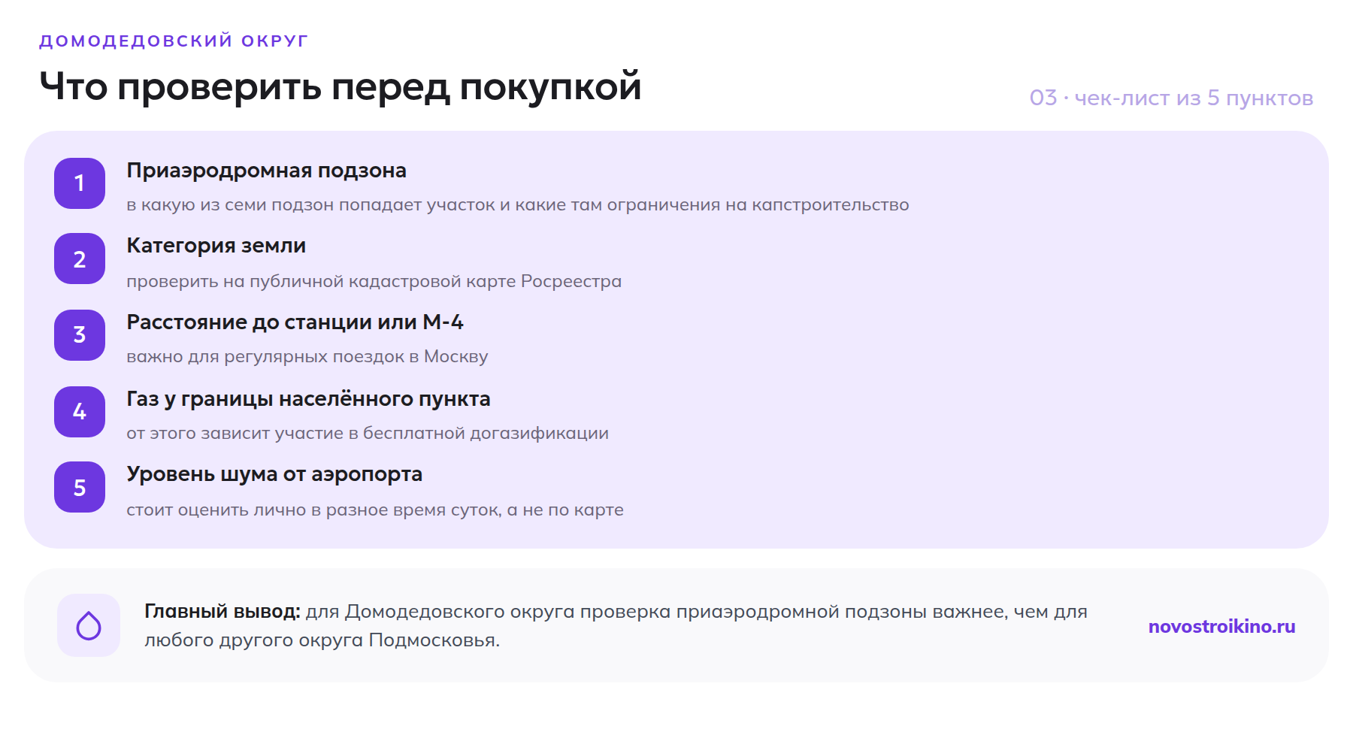Click the number 2 badge icon
This screenshot has height=732, width=1353.
coord(80,259)
